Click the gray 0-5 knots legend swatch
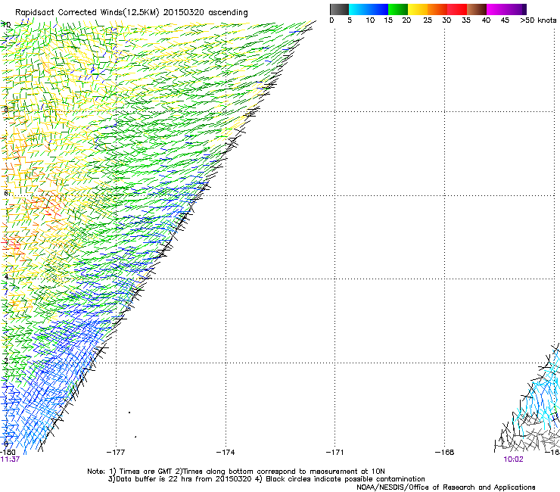The image size is (560, 492). tap(339, 9)
